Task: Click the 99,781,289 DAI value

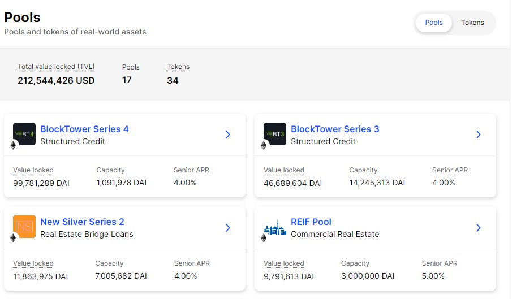Action: pyautogui.click(x=41, y=183)
